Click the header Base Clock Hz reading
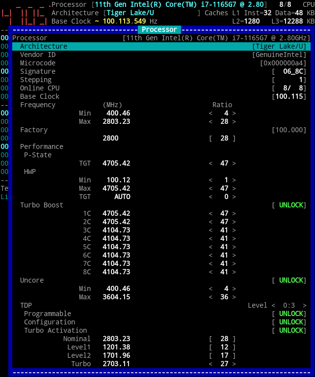The width and height of the screenshot is (315, 377). pos(130,21)
